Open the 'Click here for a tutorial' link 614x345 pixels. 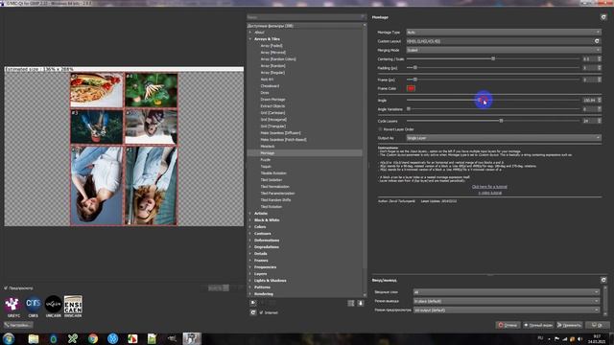pos(489,187)
